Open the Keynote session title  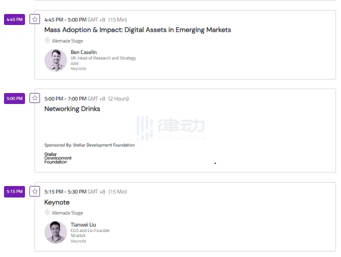[57, 202]
